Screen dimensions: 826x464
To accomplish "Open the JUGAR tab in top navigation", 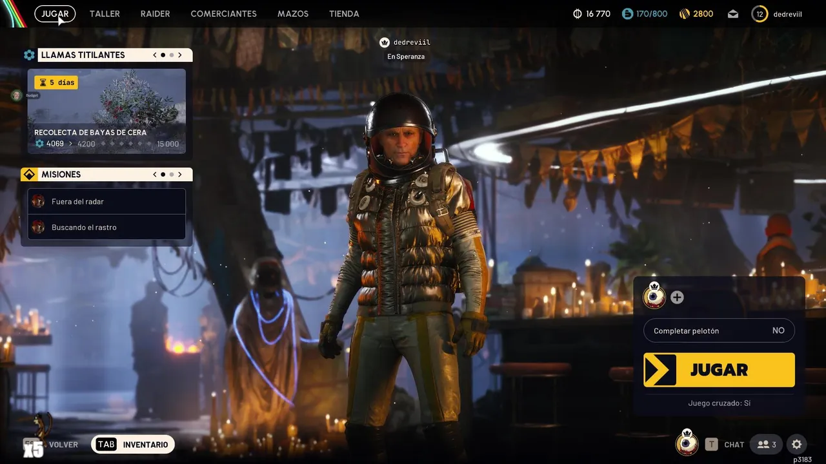I will 55,14.
